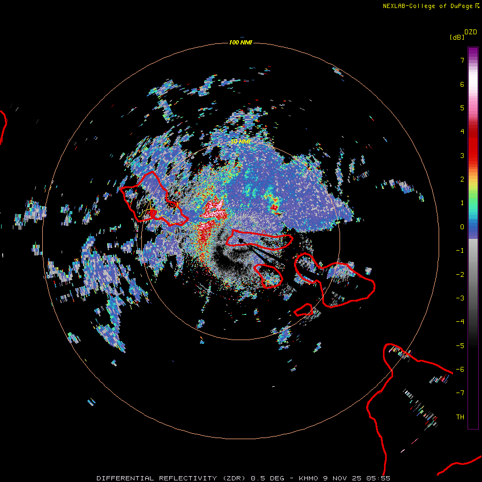Click the -5 value on color scale
The width and height of the screenshot is (482, 482).
[x=460, y=346]
